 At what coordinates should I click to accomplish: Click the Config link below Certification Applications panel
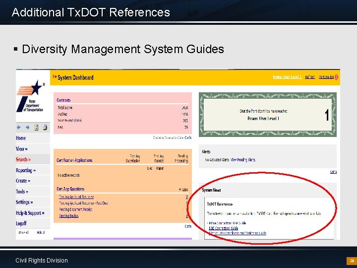pyautogui.click(x=188, y=226)
